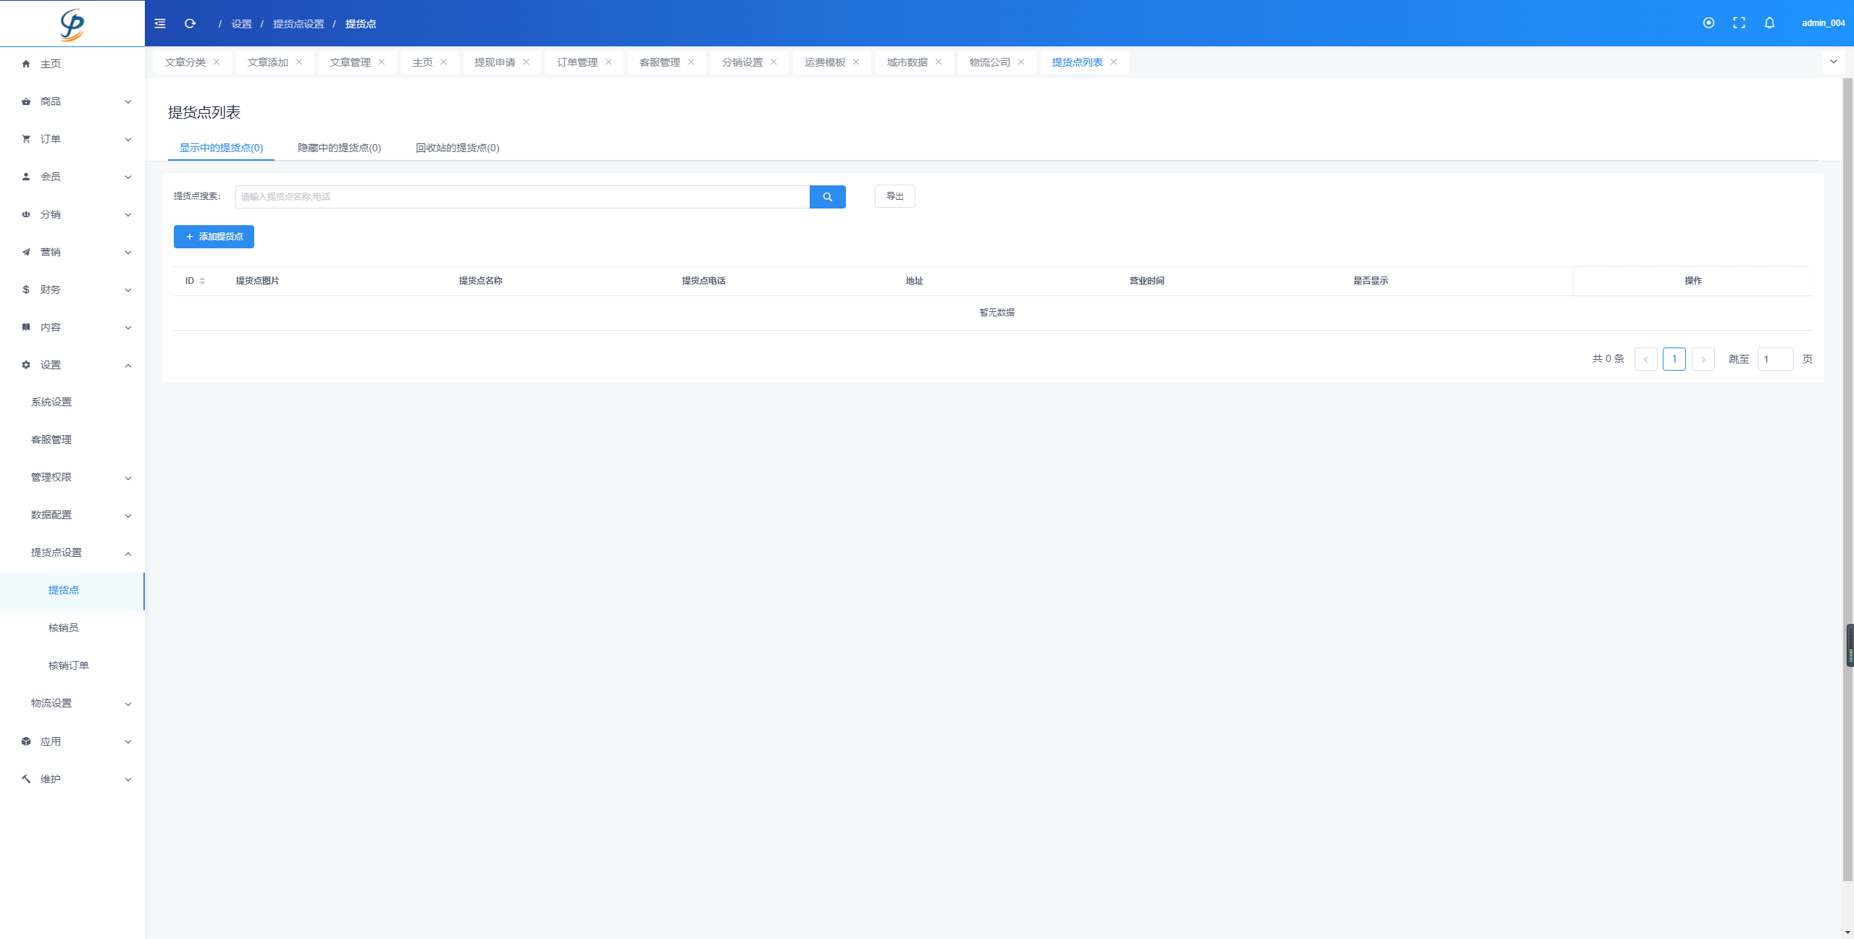Viewport: 1854px width, 939px height.
Task: Sort table by ID column arrows
Action: point(202,281)
